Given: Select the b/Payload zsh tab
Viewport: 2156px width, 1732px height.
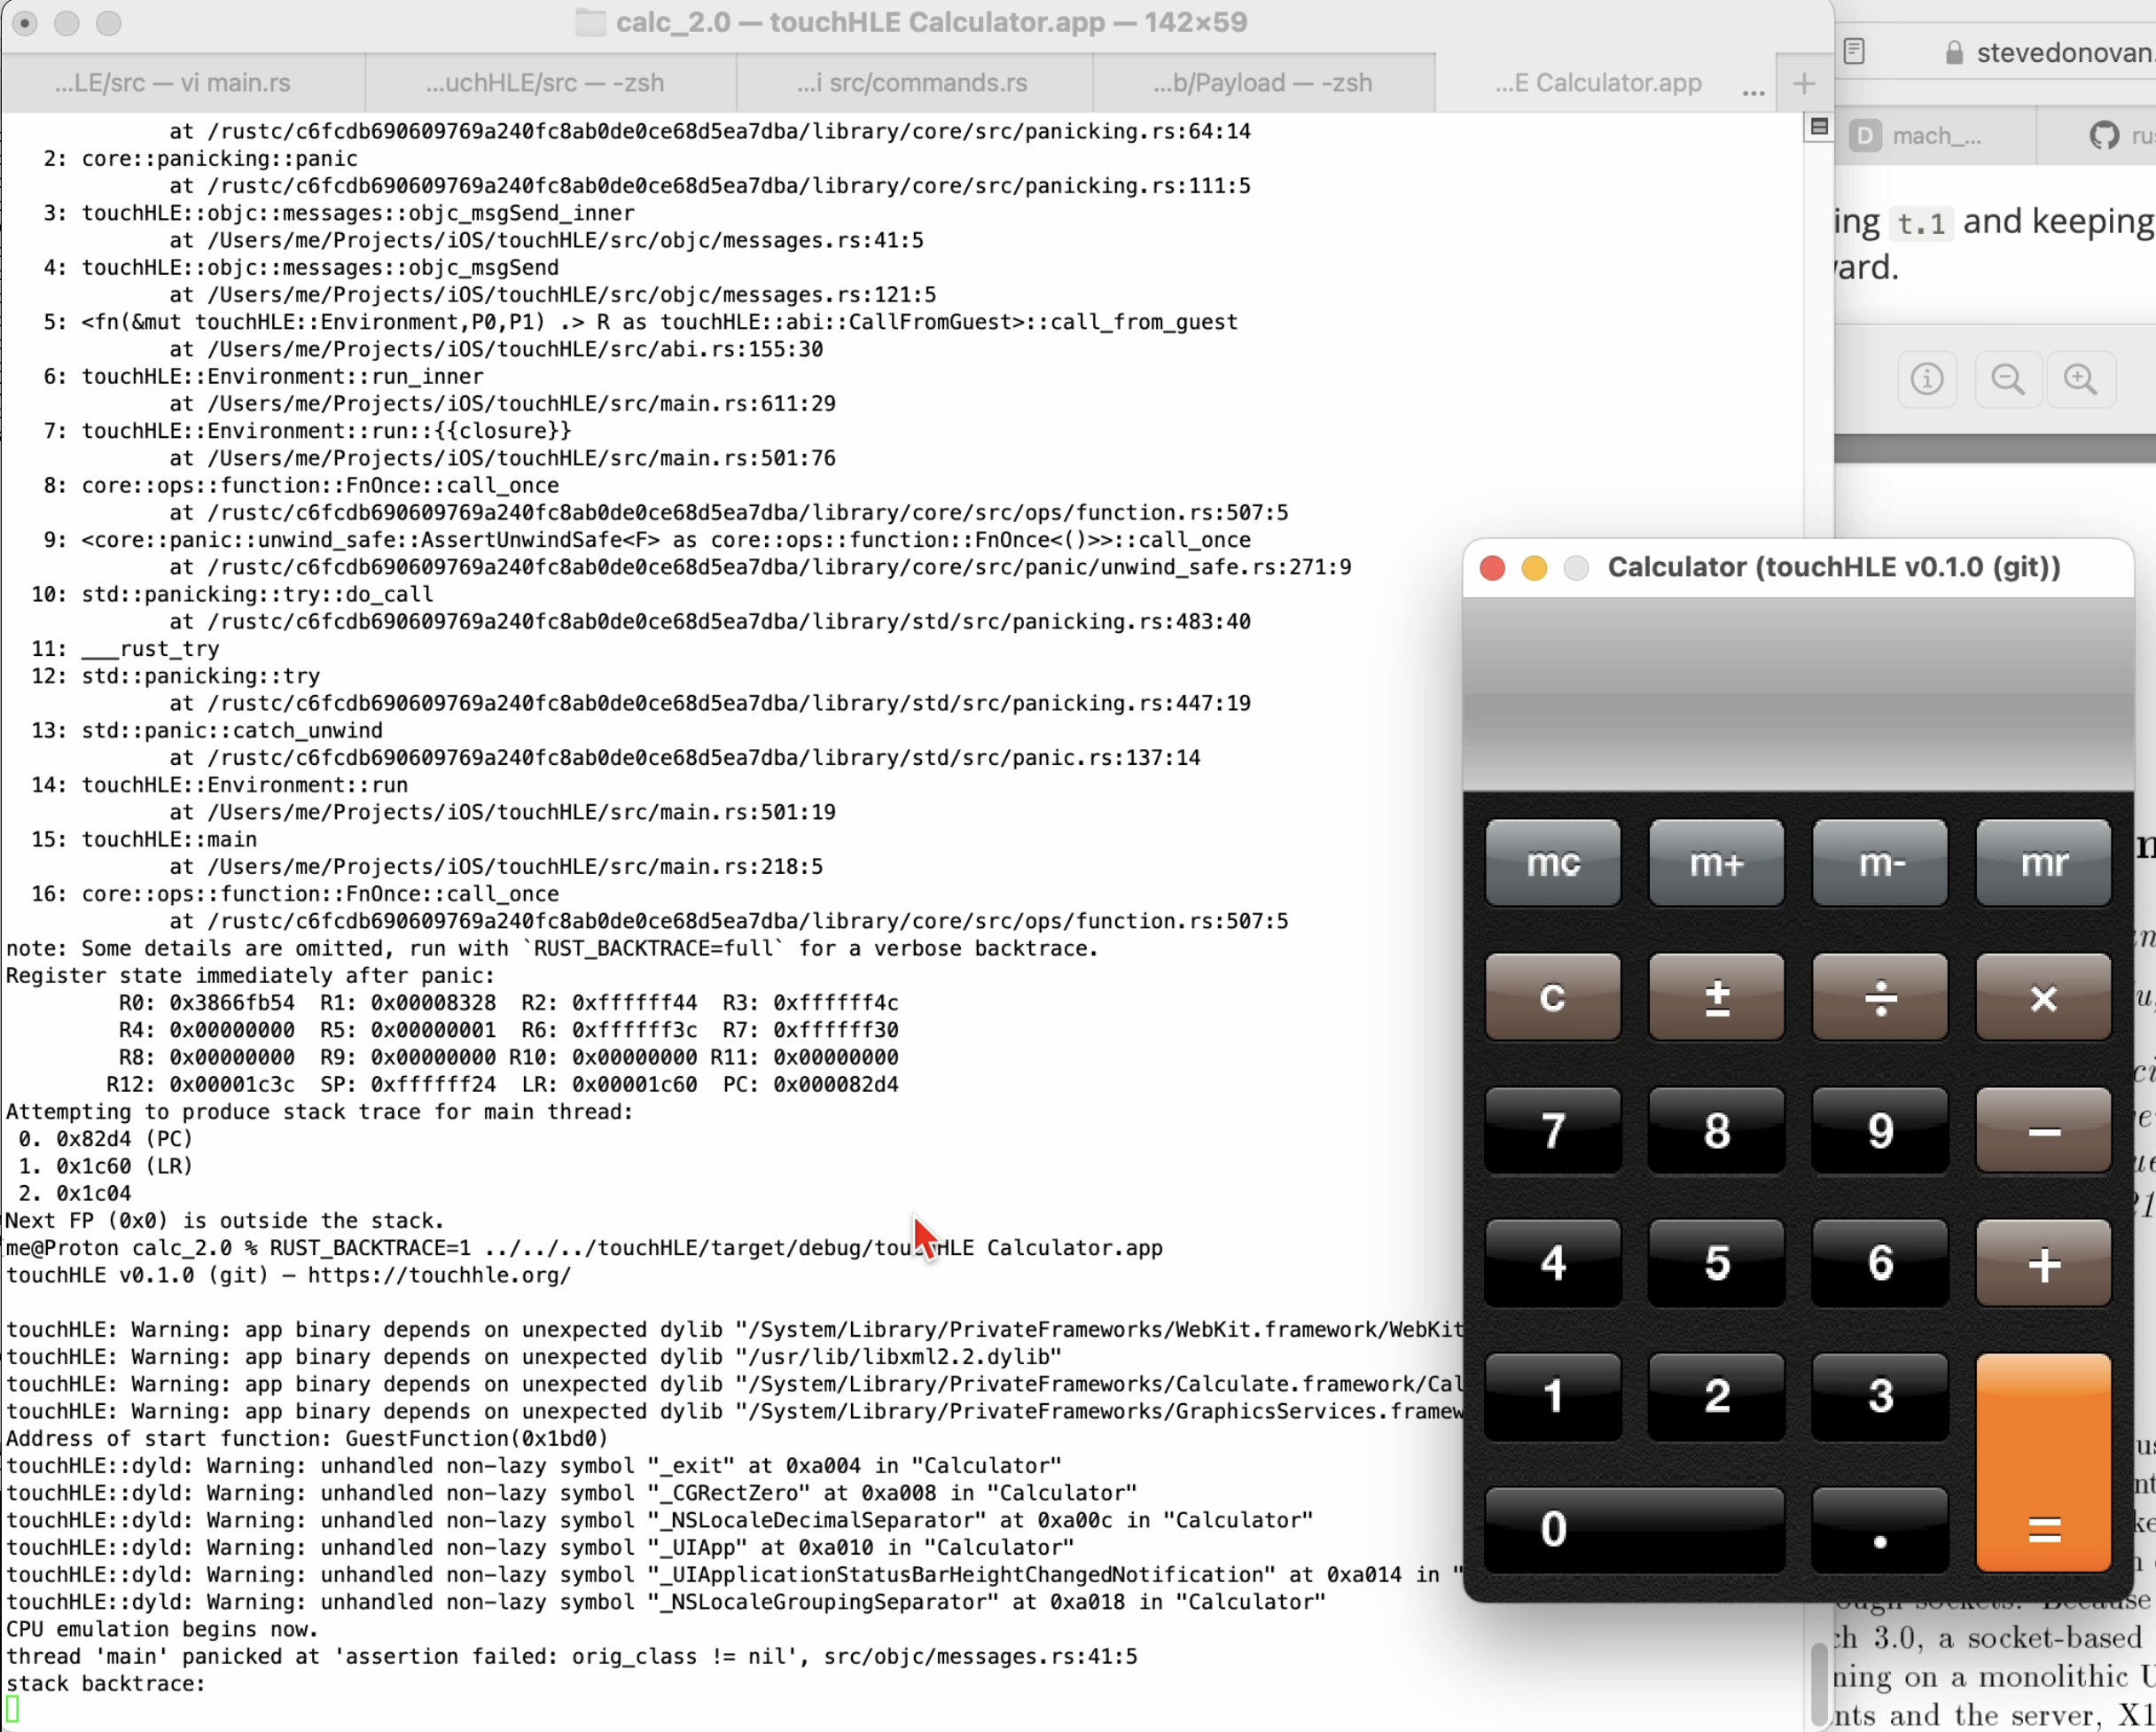Looking at the screenshot, I should pos(1262,83).
